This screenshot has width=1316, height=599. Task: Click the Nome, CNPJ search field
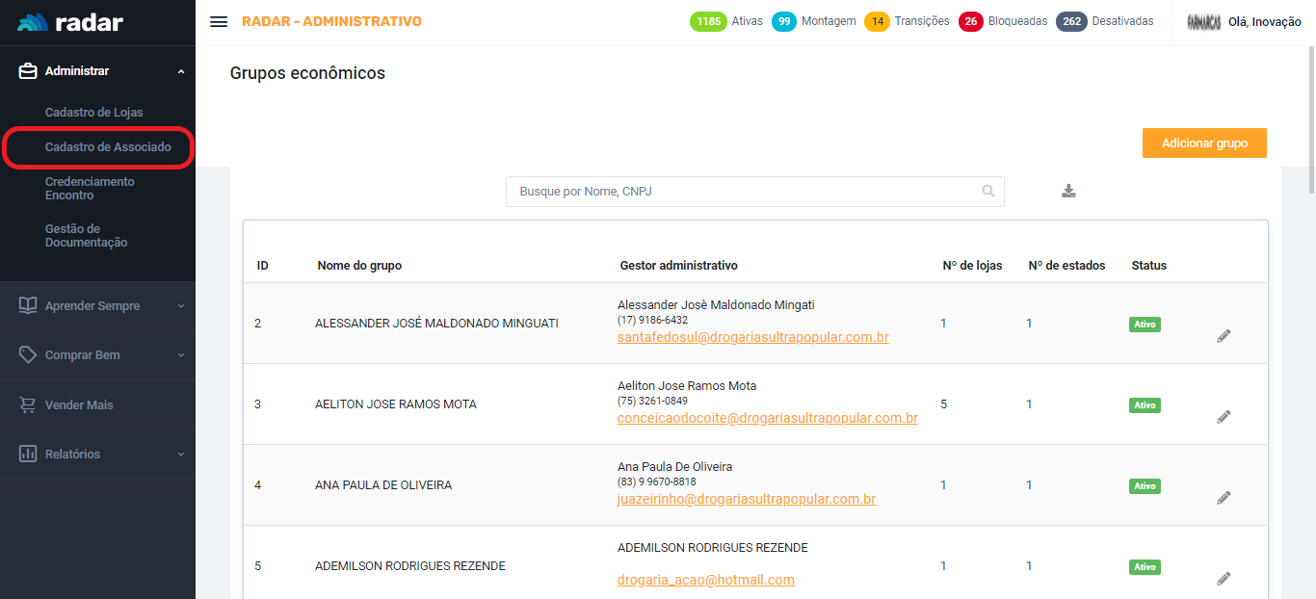(x=742, y=192)
